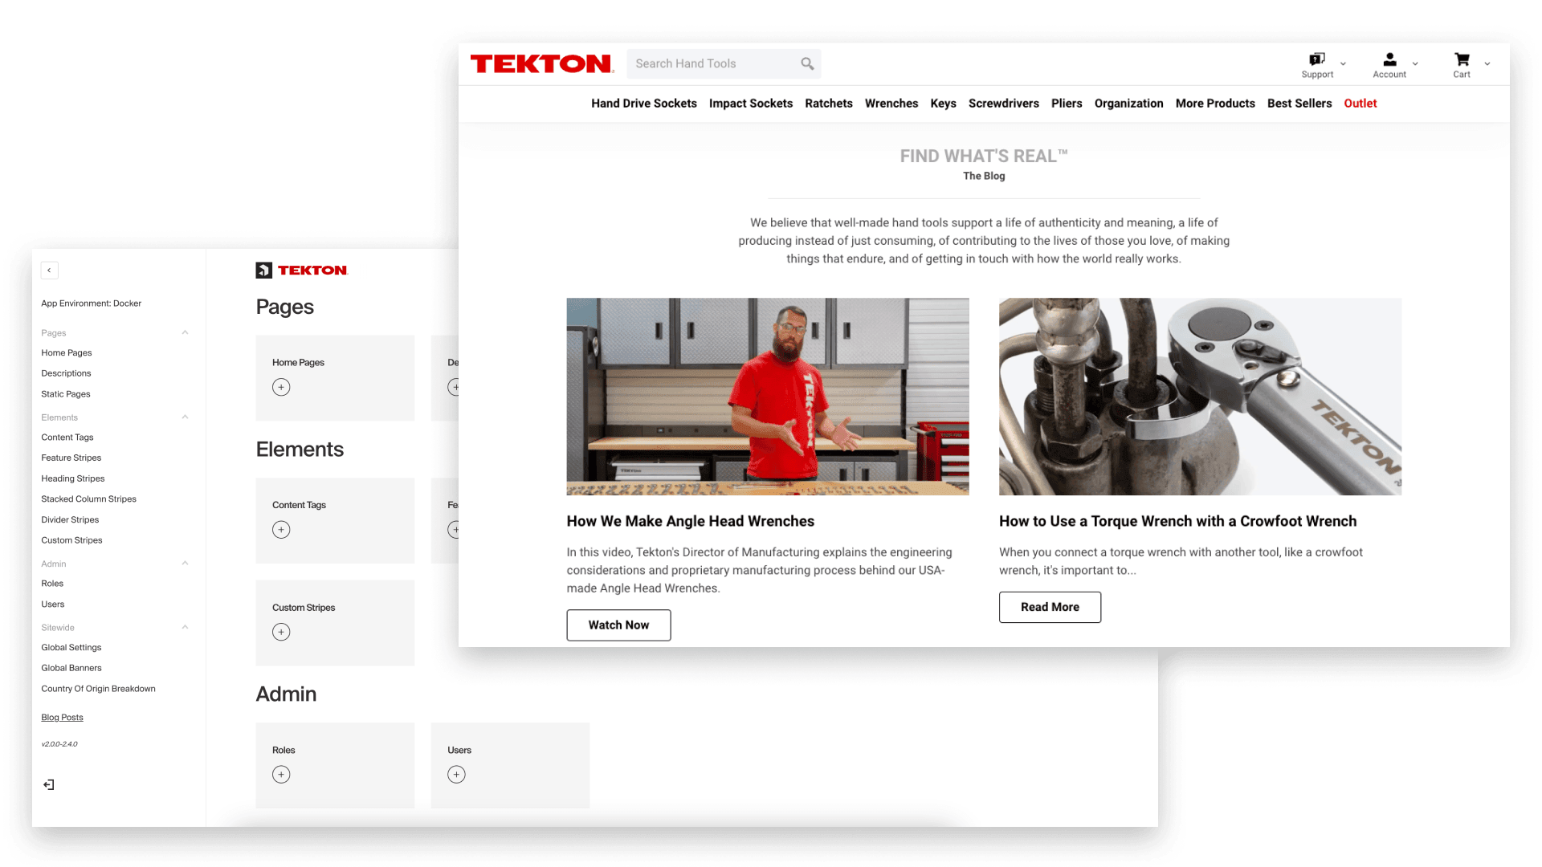
Task: Click the search input field
Action: (x=724, y=63)
